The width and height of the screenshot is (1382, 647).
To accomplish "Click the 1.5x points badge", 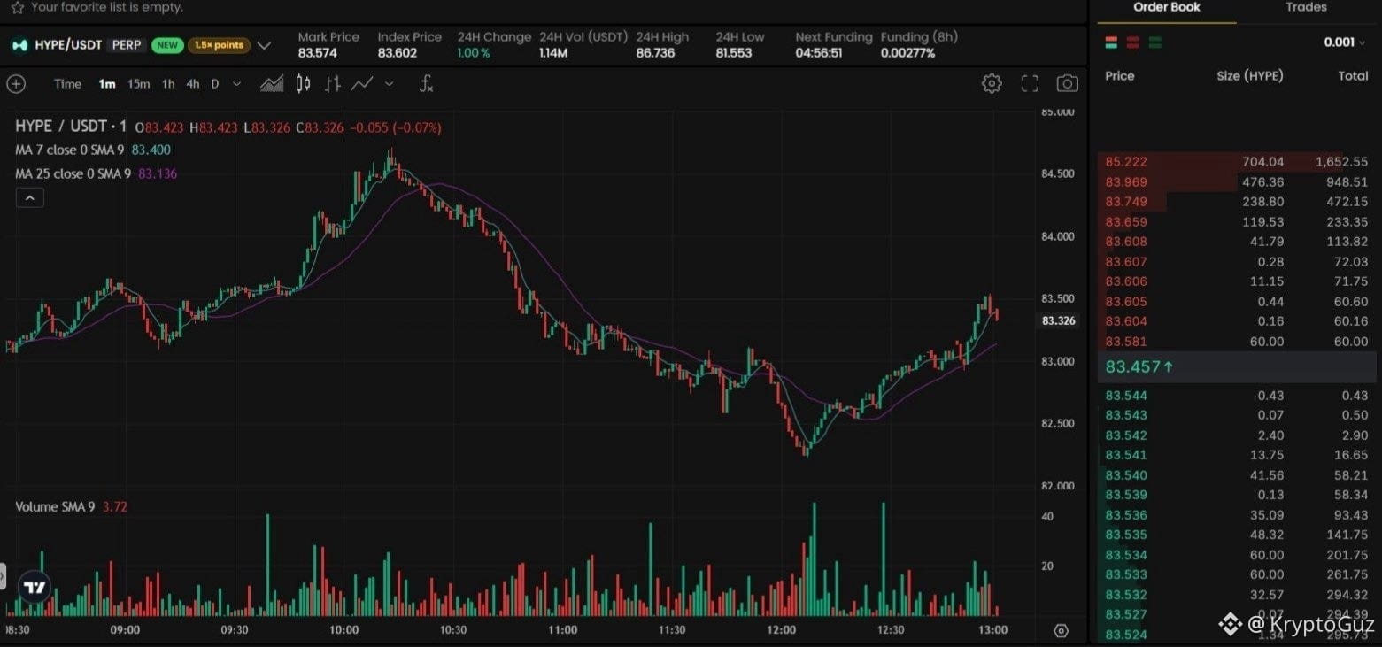I will [219, 45].
